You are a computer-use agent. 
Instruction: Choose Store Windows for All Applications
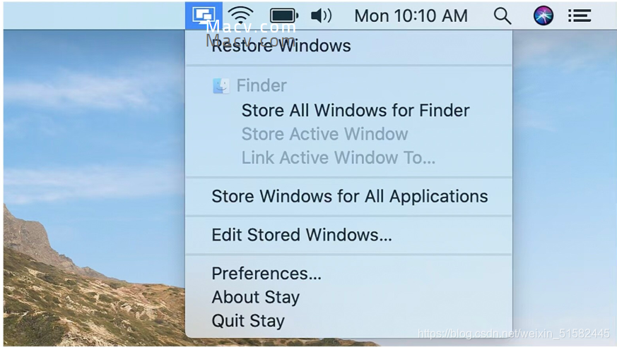[x=348, y=196]
